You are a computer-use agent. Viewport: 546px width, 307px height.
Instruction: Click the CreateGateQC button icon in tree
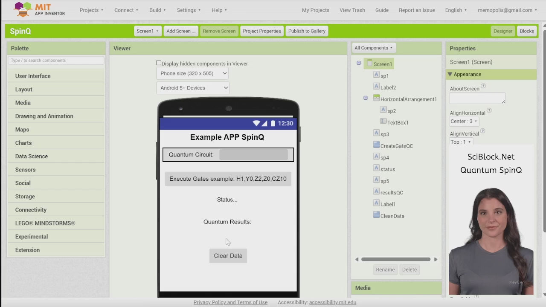click(376, 145)
